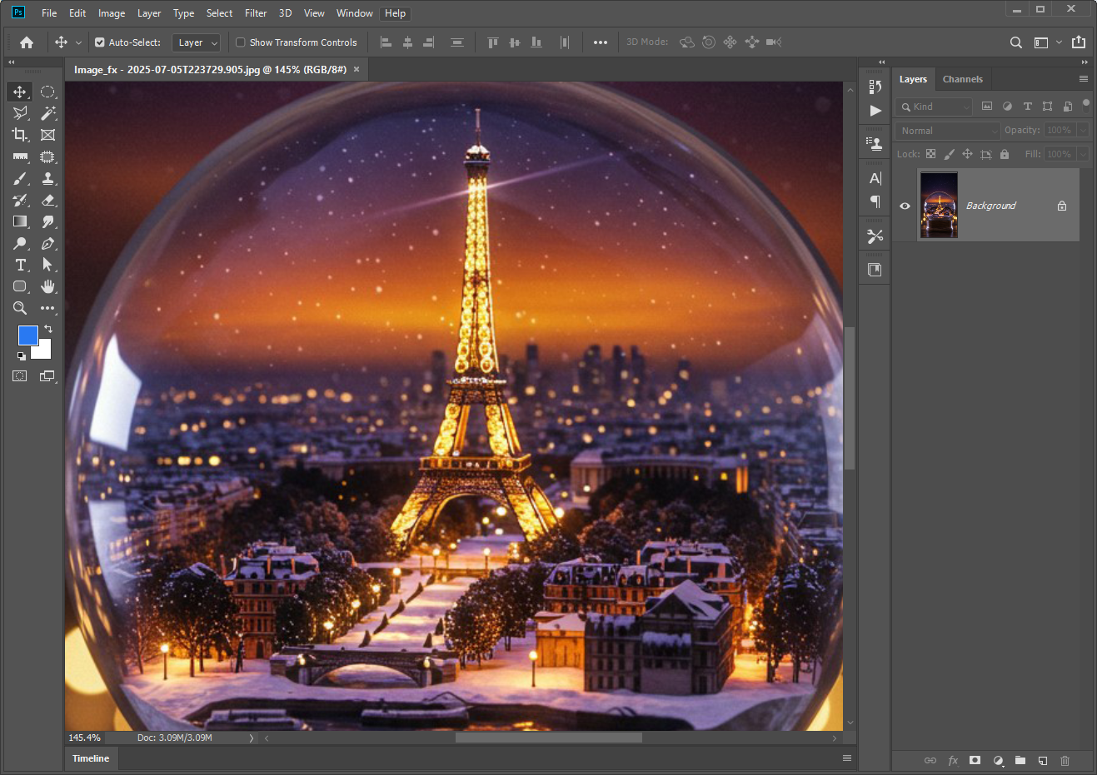Select the Eraser tool
1097x775 pixels.
click(48, 200)
